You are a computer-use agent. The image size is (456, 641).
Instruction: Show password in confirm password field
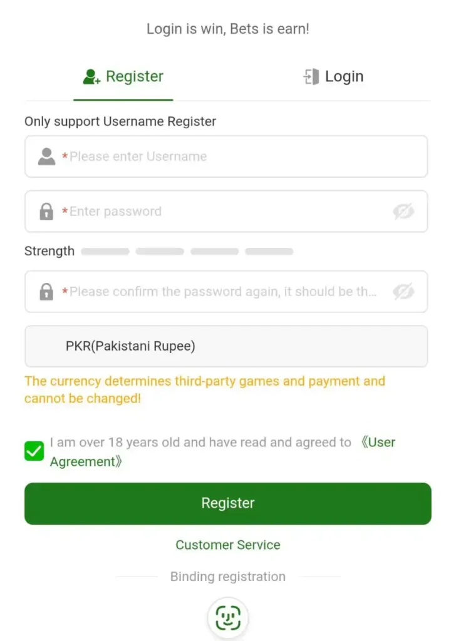(x=404, y=292)
